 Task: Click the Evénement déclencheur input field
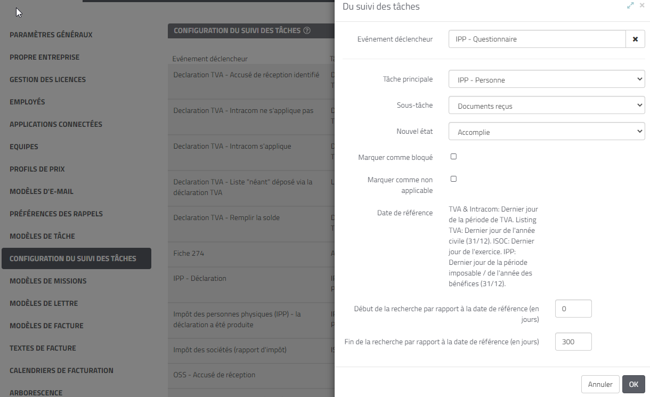537,39
